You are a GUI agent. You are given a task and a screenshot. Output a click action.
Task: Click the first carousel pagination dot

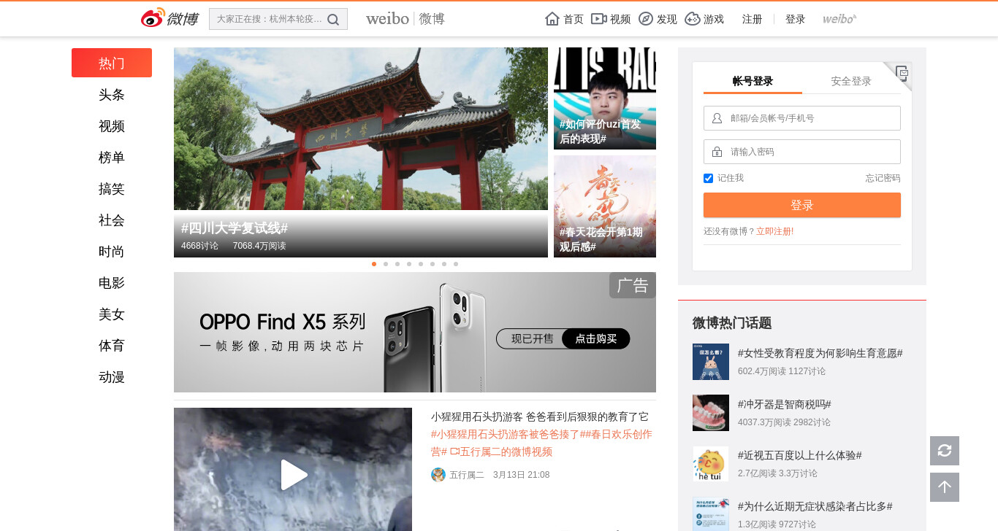(374, 264)
